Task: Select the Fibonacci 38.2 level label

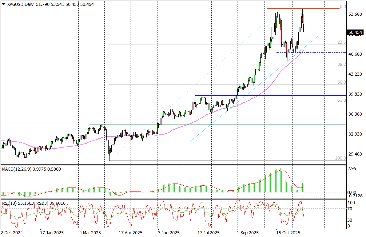Action: (x=342, y=64)
